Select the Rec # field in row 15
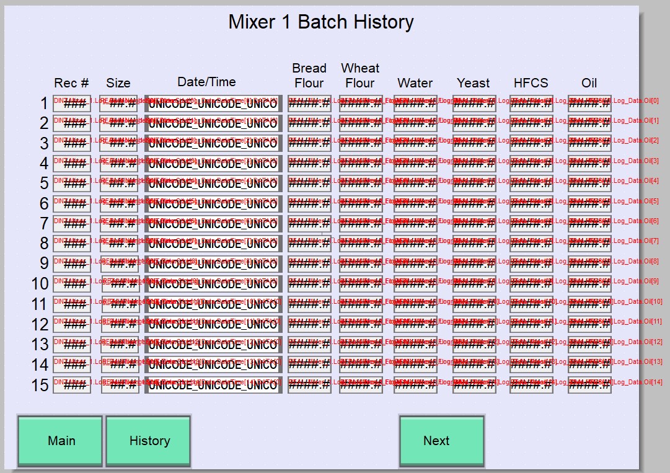The height and width of the screenshot is (473, 670). click(x=72, y=385)
